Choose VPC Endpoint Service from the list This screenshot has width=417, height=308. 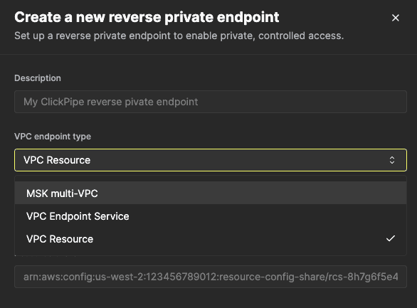coord(211,216)
